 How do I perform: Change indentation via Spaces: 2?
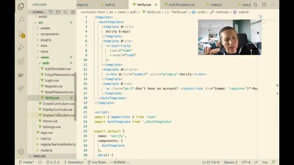coord(231,162)
